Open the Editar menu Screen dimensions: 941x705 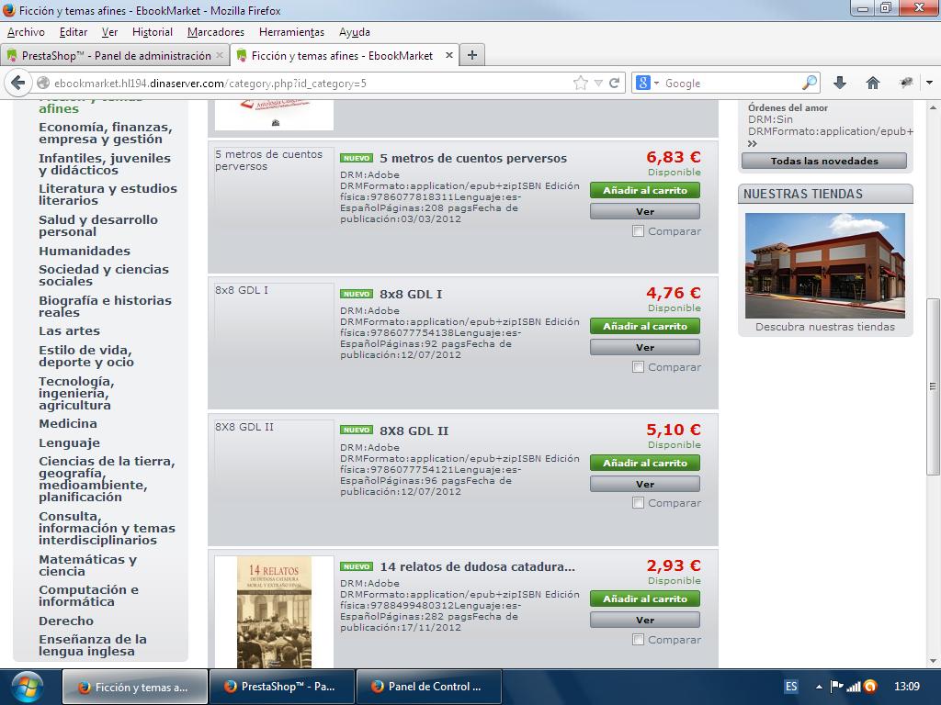coord(74,32)
